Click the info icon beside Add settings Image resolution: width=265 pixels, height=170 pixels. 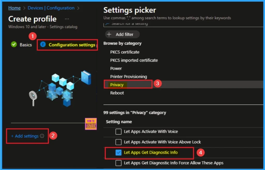pos(42,136)
